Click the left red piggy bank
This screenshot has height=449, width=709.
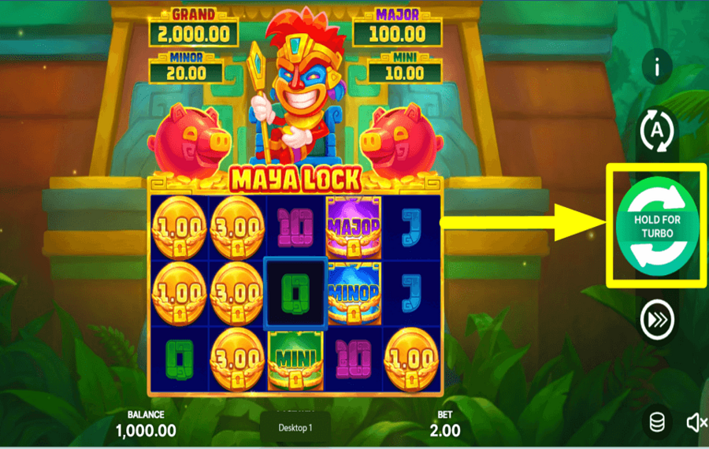click(x=189, y=142)
